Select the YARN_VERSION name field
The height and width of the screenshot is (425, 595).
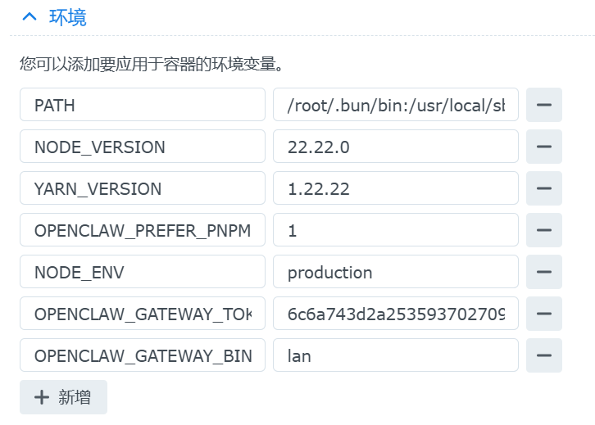pyautogui.click(x=143, y=188)
